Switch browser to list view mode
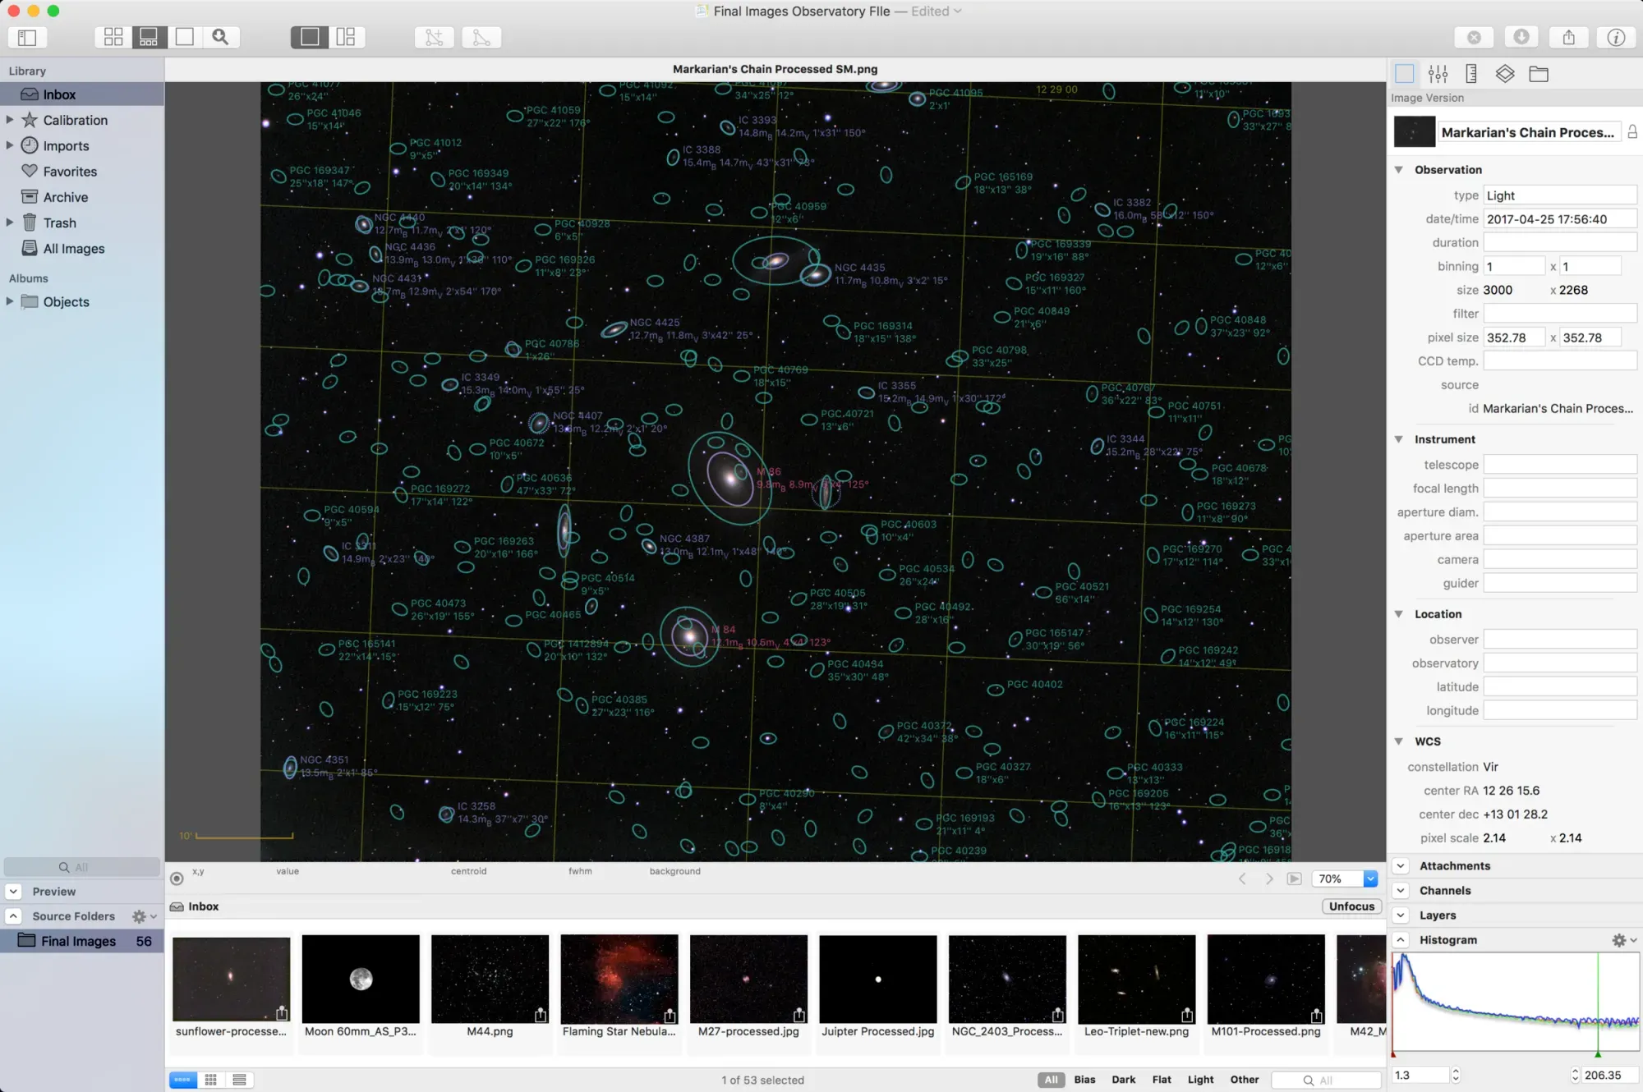1643x1092 pixels. click(239, 1080)
